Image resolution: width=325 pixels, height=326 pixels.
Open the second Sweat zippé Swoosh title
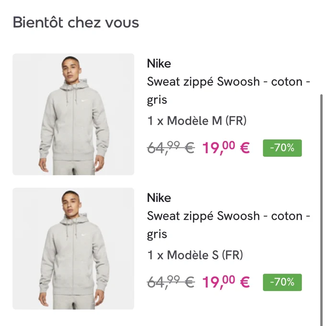(229, 225)
